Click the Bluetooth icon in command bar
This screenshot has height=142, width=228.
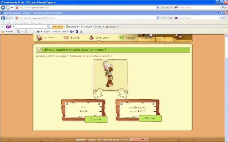tap(77, 32)
